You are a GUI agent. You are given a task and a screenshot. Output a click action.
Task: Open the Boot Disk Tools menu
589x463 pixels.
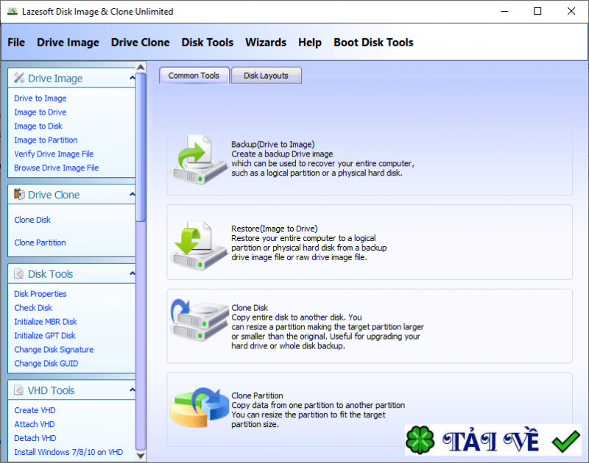(373, 43)
